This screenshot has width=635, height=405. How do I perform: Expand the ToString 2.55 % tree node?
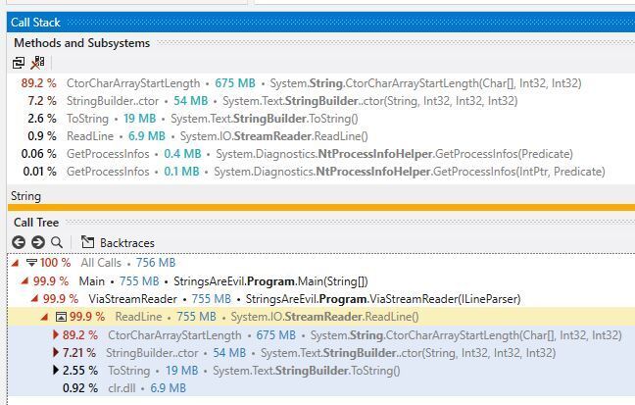pos(56,370)
